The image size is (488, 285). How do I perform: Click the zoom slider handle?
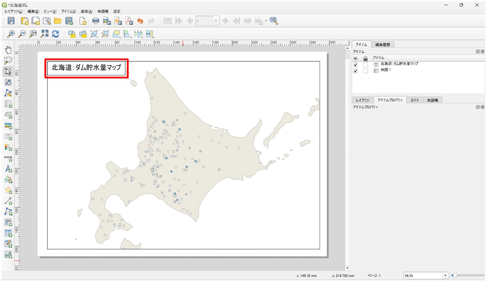point(455,276)
